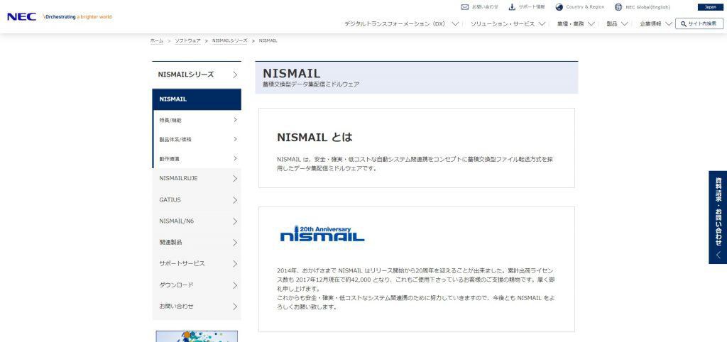Open NISMAILRUJE sidebar item

pos(197,178)
